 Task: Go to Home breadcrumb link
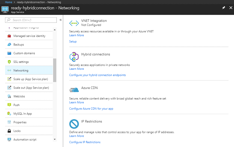point(8,2)
